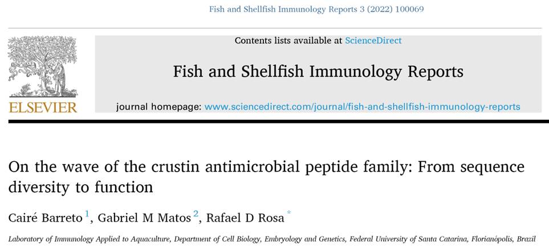
Task: Select author name Rafael D Rosa
Action: [x=245, y=218]
